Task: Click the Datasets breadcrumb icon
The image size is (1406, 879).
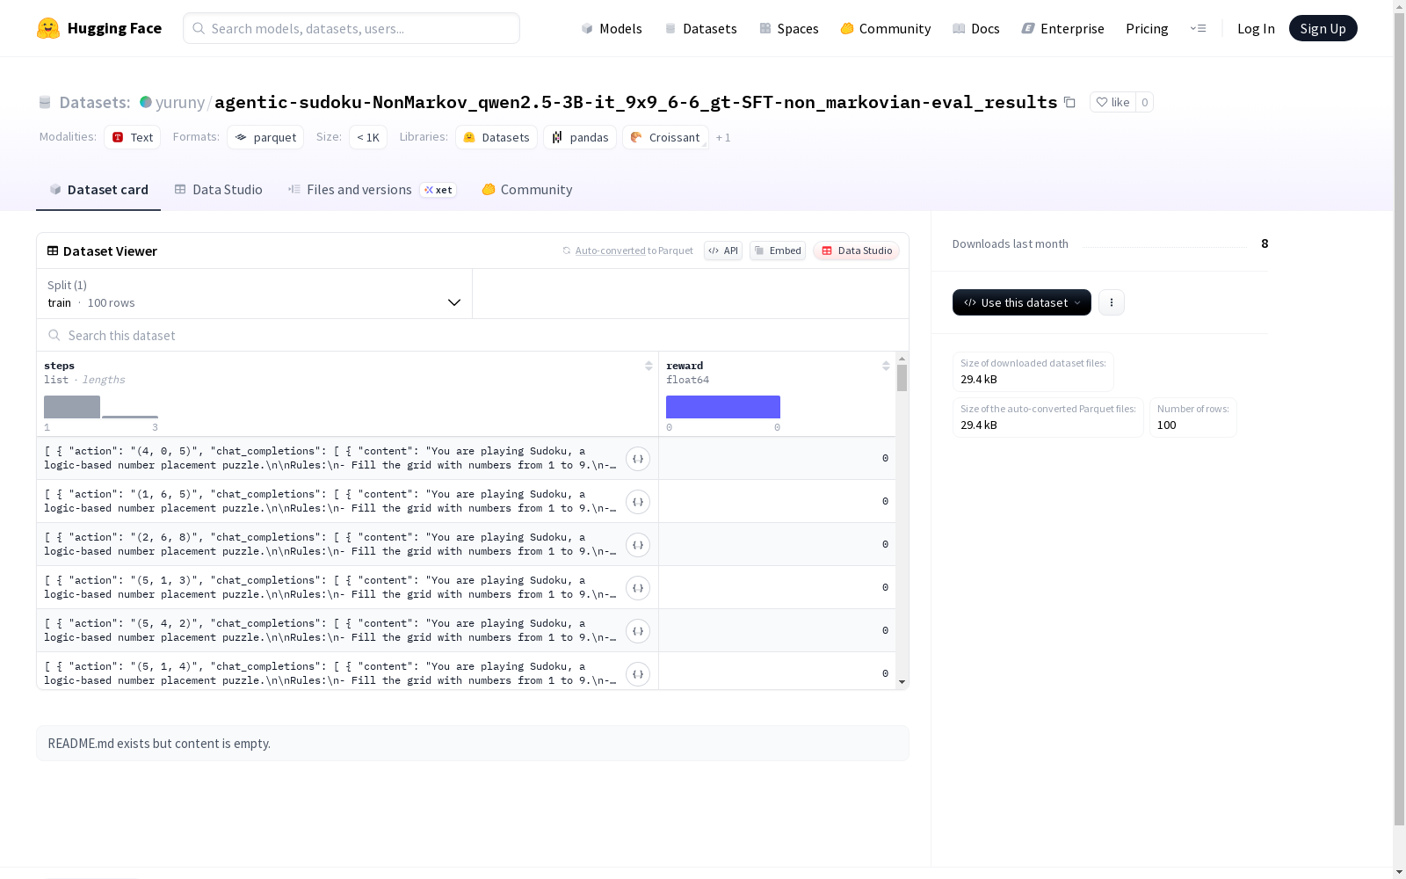Action: [x=45, y=102]
